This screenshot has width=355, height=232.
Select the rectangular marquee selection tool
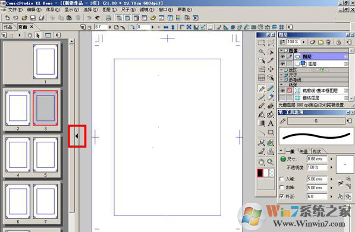tap(262, 43)
